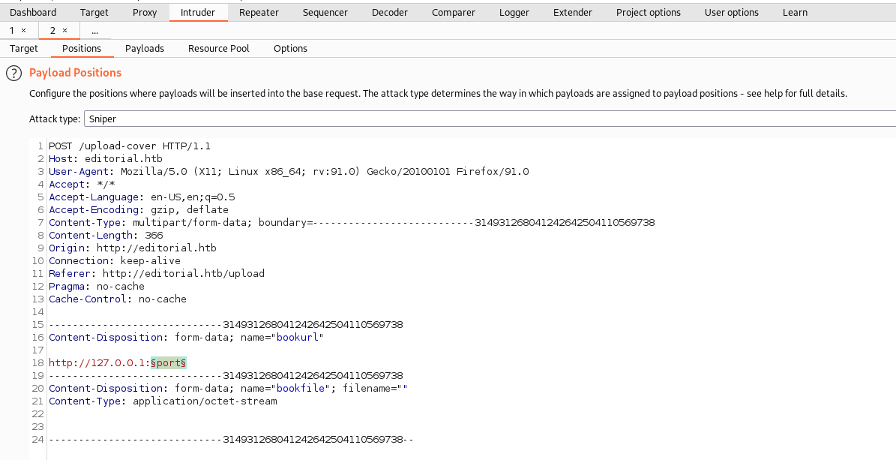Switch to the Payloads sub-tab
Viewport: 896px width, 460px height.
click(x=145, y=49)
